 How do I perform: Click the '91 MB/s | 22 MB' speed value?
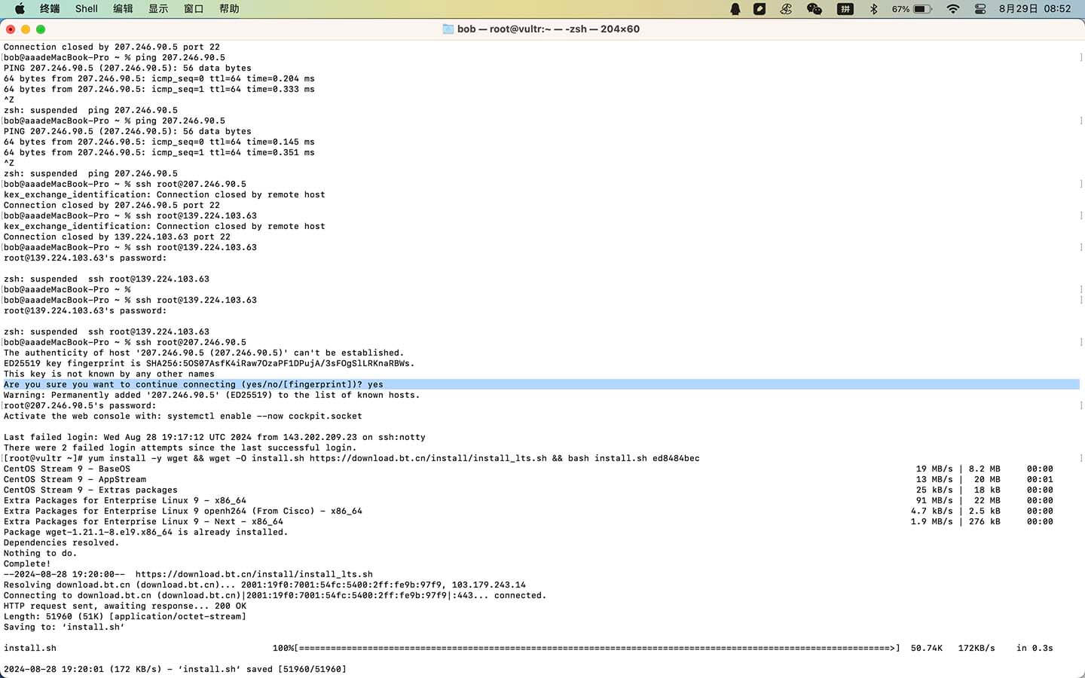958,500
